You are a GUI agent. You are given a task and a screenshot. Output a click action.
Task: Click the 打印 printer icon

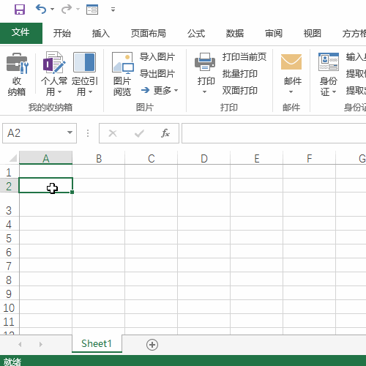[205, 62]
